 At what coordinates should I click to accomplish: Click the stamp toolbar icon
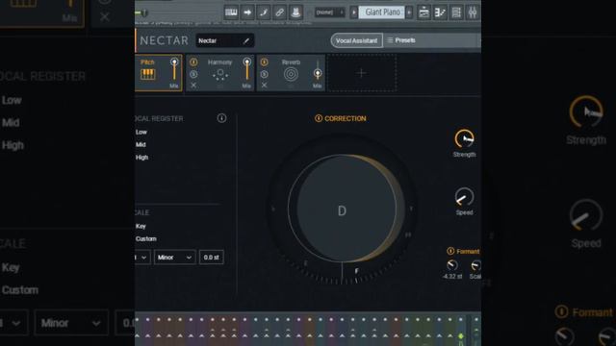pyautogui.click(x=295, y=12)
